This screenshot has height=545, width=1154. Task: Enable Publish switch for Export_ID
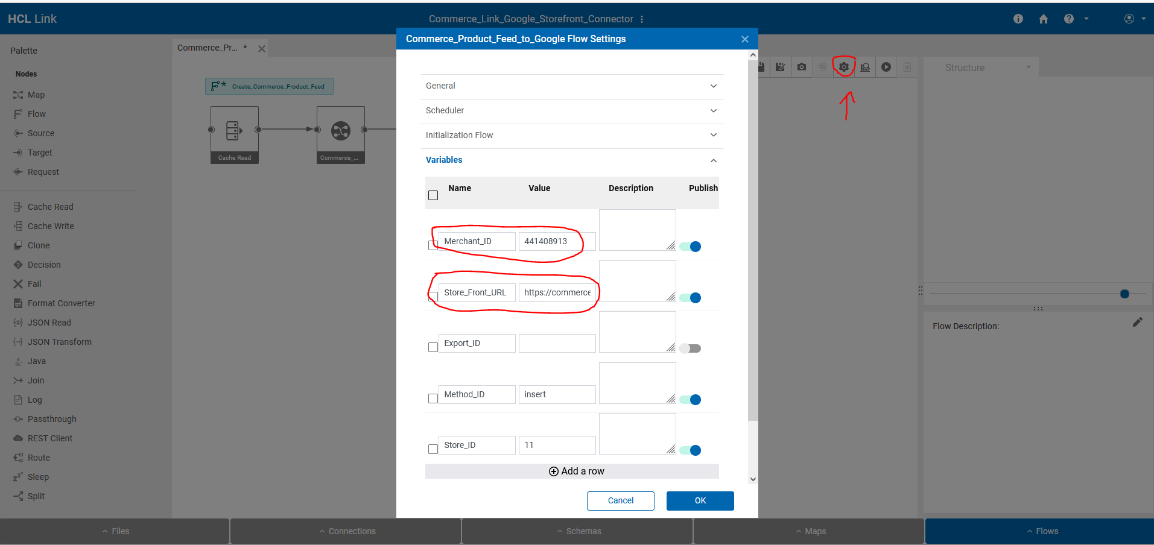coord(690,348)
